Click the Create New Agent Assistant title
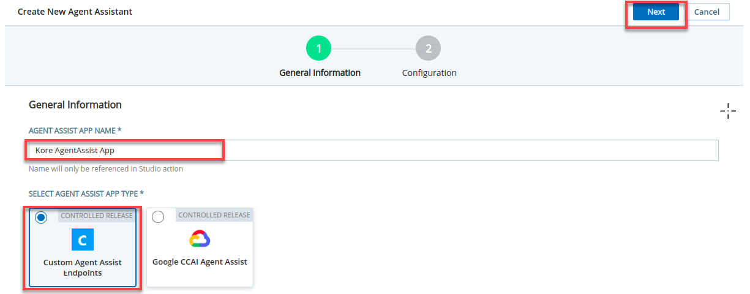 (x=75, y=12)
